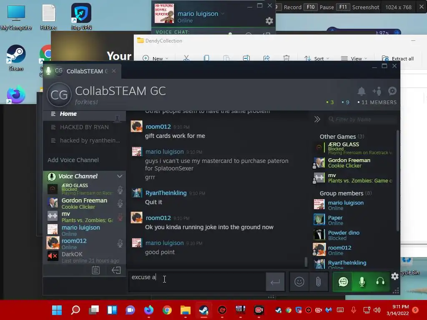Open friends list settings gear near mario luigison

click(269, 21)
